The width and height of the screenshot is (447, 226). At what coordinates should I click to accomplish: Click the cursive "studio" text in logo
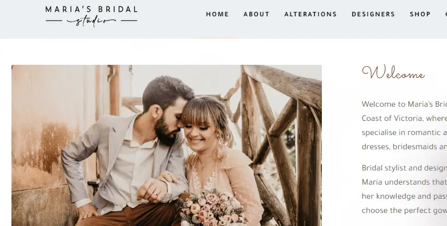click(91, 21)
